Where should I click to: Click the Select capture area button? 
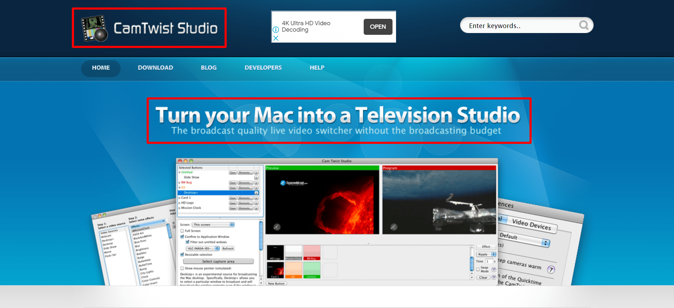218,261
